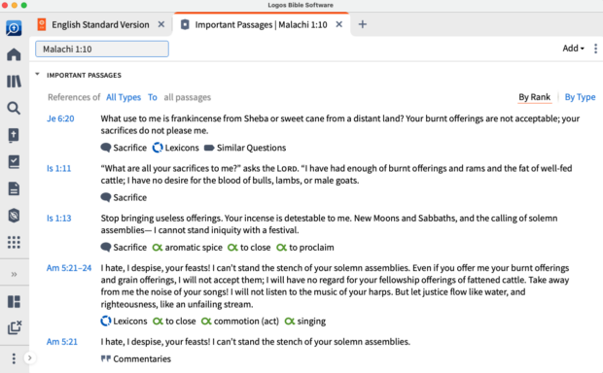Click Lexicons tag under Am 5:21–24
The image size is (603, 373).
point(124,322)
